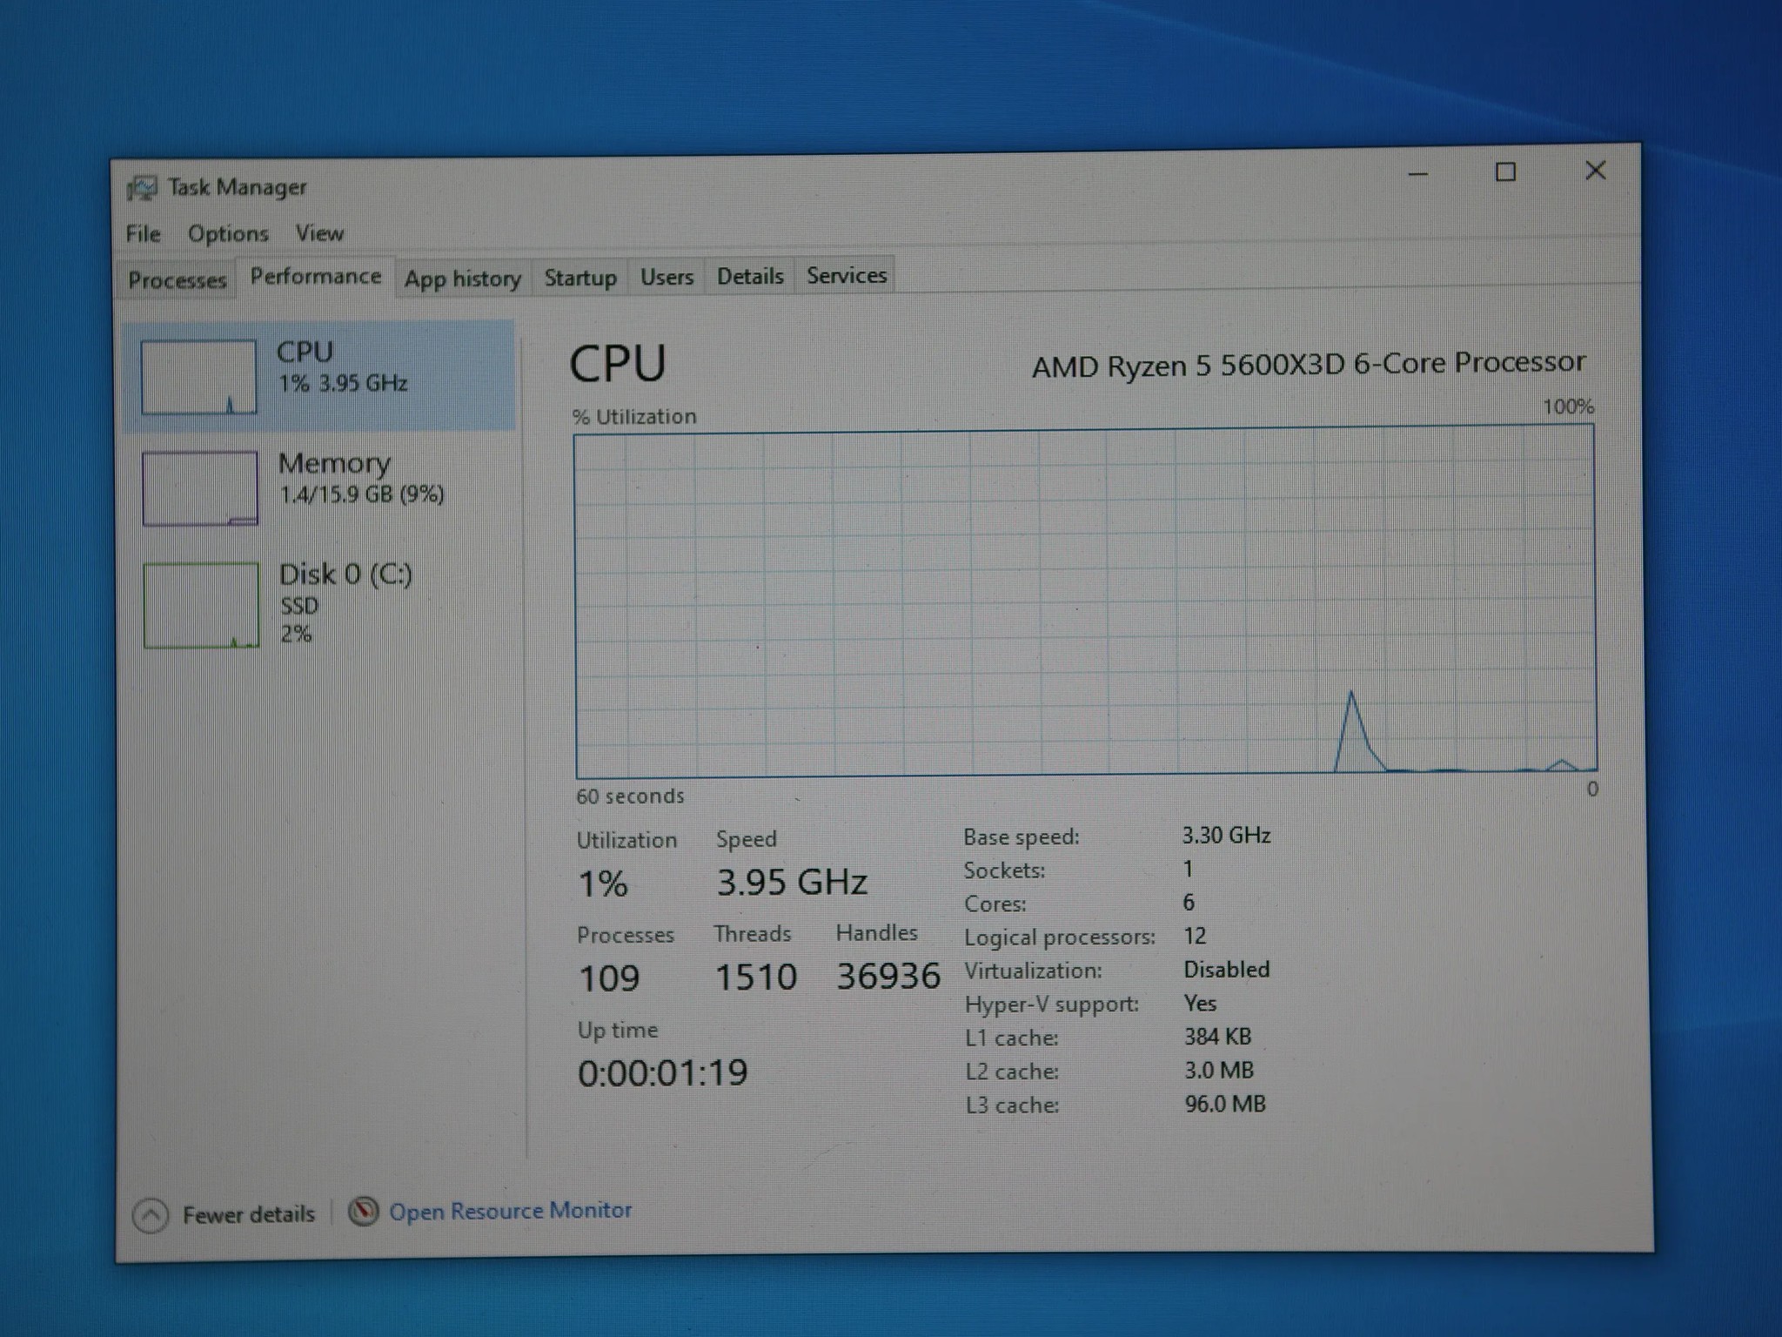Collapse view with Fewer details arrow icon
This screenshot has height=1337, width=1782.
pyautogui.click(x=151, y=1215)
